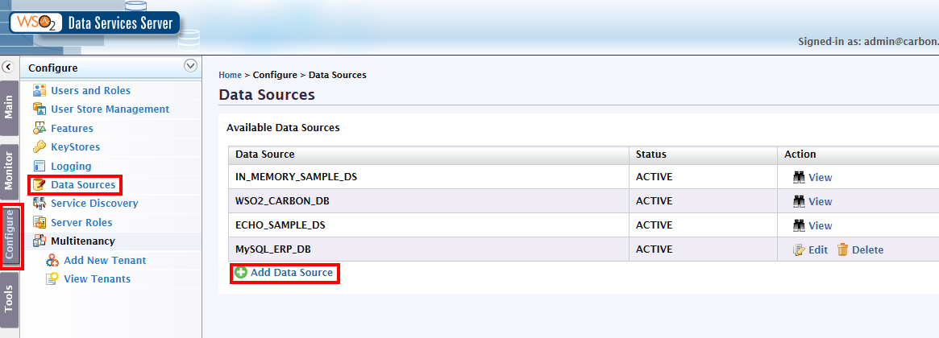Open the Add New Tenant link
The height and width of the screenshot is (338, 939).
[105, 260]
